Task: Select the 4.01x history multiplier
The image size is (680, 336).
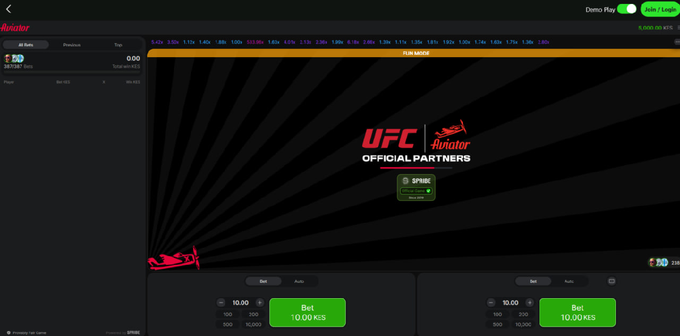Action: pyautogui.click(x=290, y=42)
